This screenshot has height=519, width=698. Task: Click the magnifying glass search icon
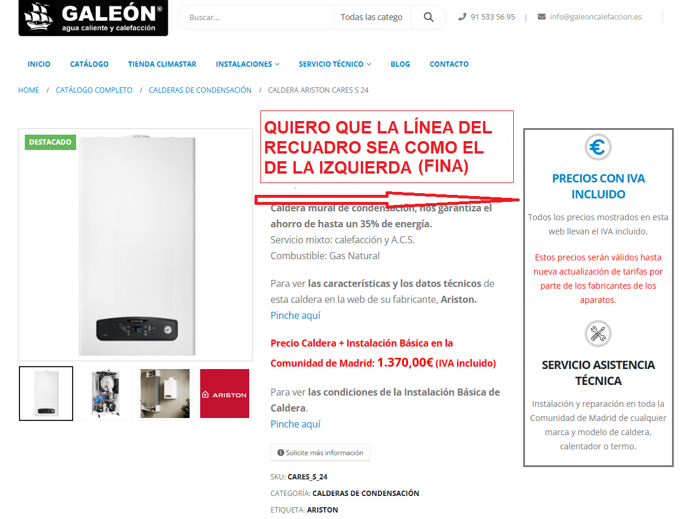[x=428, y=17]
